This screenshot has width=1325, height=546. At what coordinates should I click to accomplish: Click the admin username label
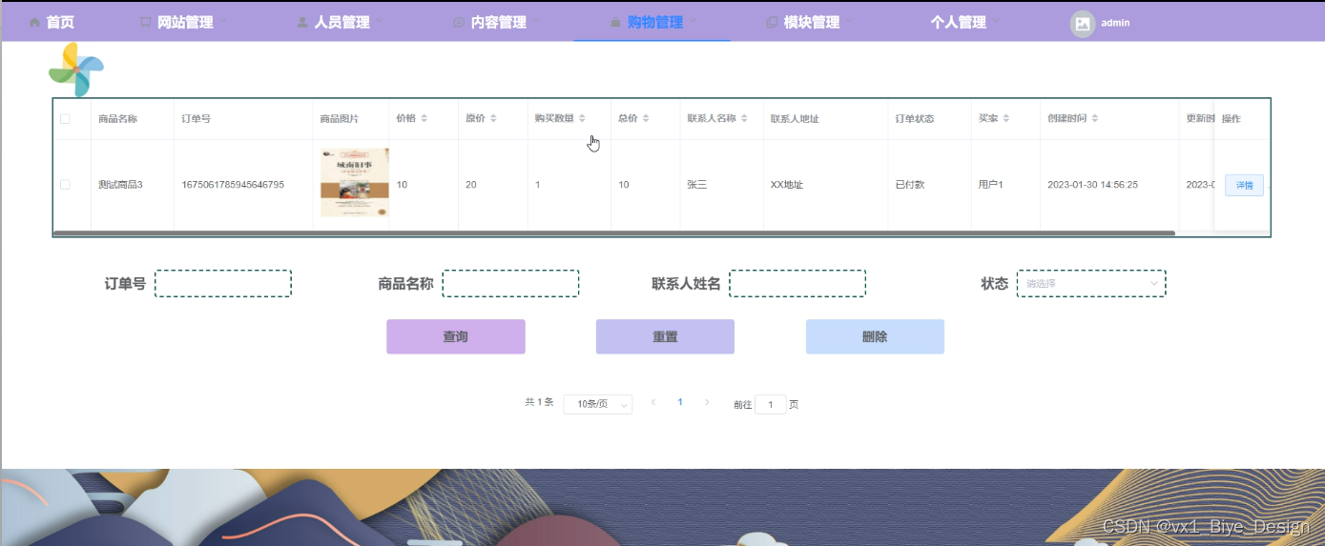(x=1115, y=23)
